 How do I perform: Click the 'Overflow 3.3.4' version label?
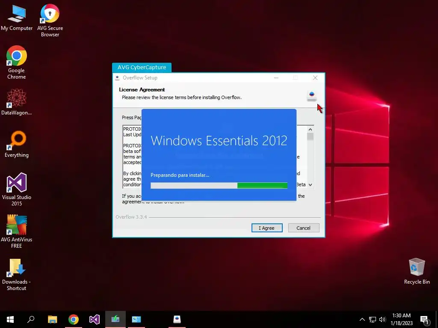(x=131, y=217)
